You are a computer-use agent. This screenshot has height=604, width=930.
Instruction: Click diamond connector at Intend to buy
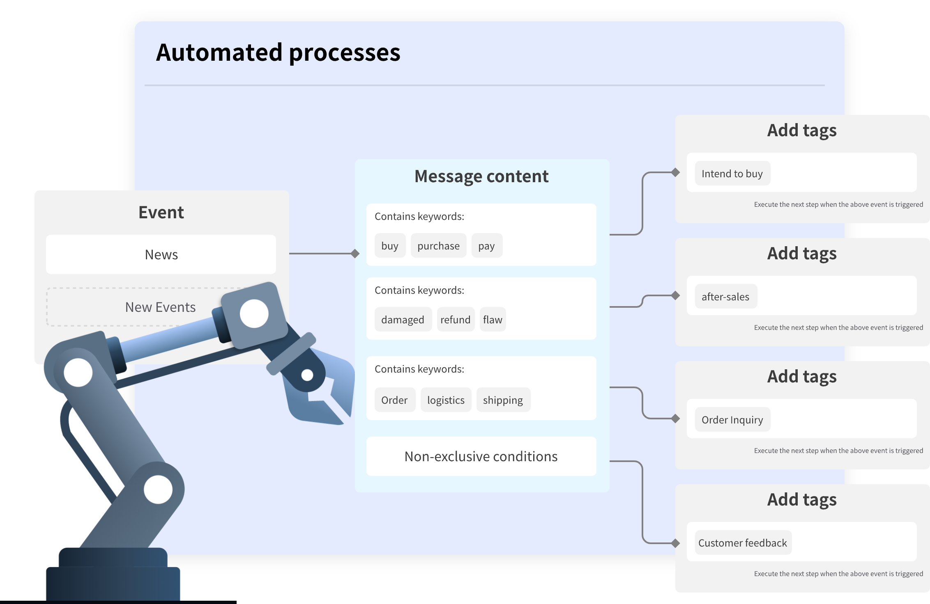[x=675, y=172]
